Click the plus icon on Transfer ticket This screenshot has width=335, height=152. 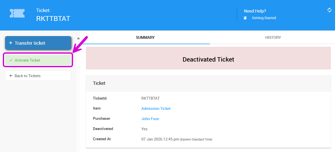point(11,43)
